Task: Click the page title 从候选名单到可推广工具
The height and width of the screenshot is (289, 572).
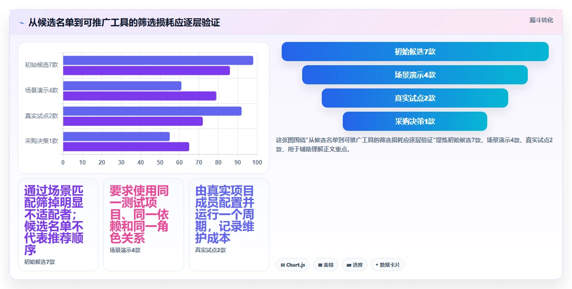Action: coord(124,22)
